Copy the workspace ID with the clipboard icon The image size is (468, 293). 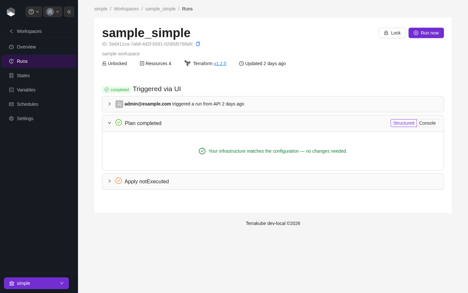tap(198, 44)
